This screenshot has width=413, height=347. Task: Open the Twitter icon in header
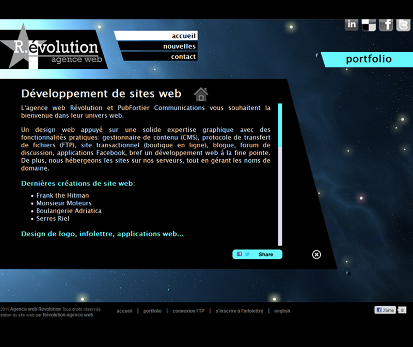pyautogui.click(x=403, y=24)
